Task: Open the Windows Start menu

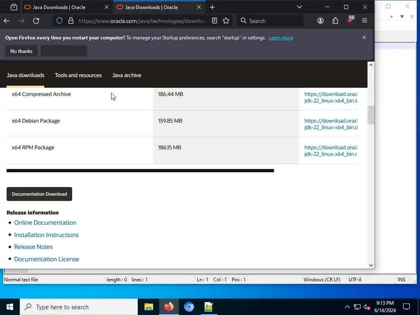Action: pos(10,307)
